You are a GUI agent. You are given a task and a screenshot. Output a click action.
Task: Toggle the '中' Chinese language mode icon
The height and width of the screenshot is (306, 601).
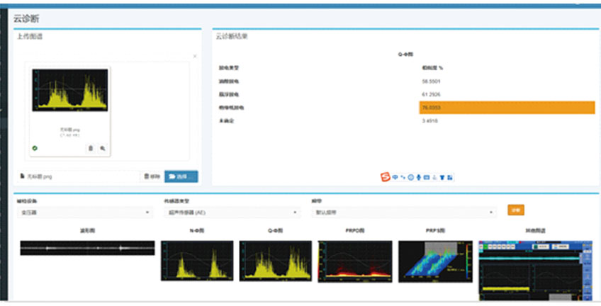pyautogui.click(x=395, y=177)
